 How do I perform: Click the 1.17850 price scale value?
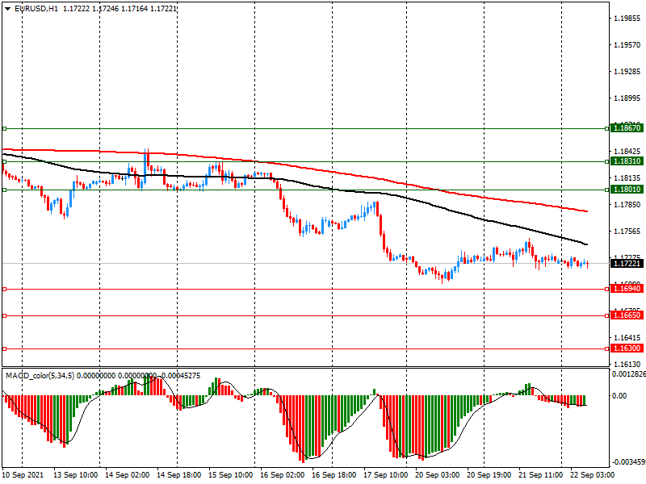pos(627,205)
